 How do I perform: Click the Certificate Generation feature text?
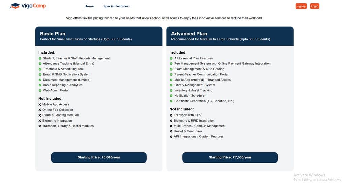pyautogui.click(x=204, y=101)
